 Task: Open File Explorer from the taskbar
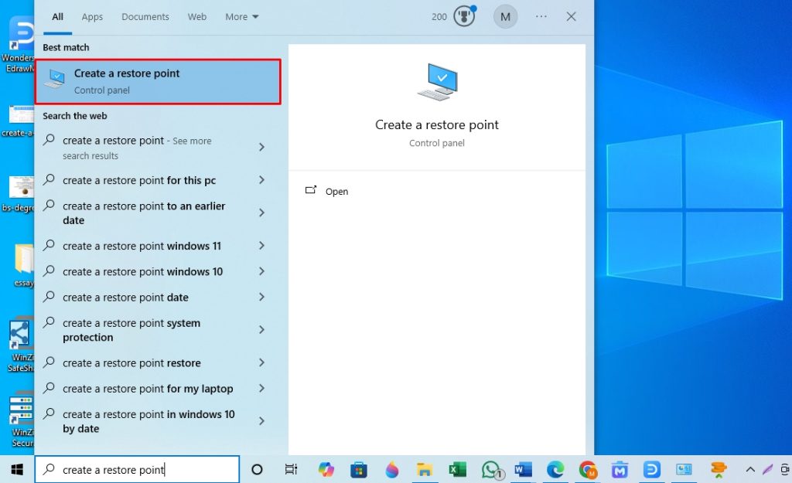pyautogui.click(x=425, y=470)
